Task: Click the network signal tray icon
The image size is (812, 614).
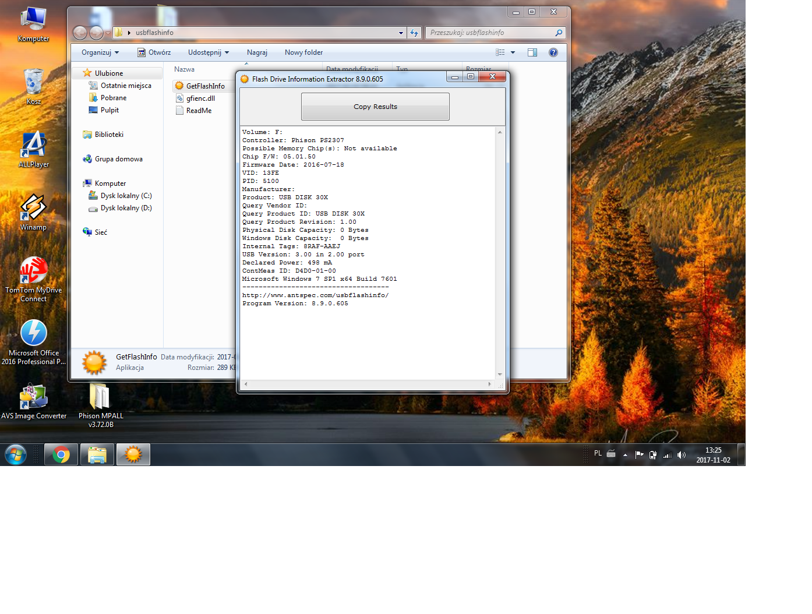Action: point(668,455)
